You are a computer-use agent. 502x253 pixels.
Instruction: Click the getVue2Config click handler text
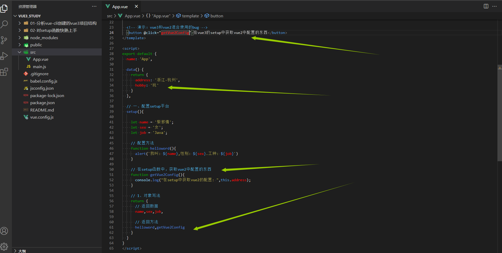click(175, 33)
